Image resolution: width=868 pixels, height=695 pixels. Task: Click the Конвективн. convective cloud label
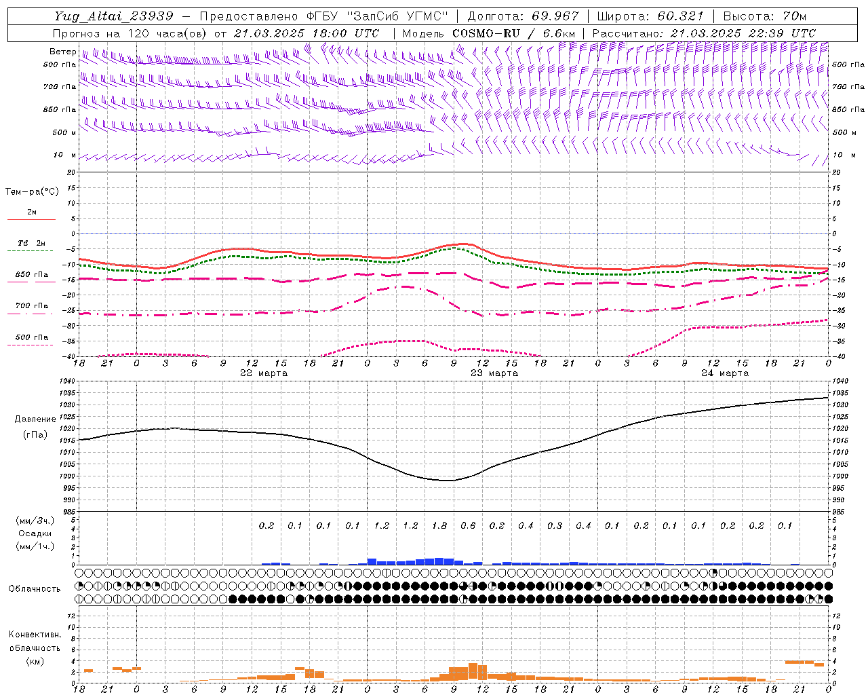[35, 635]
